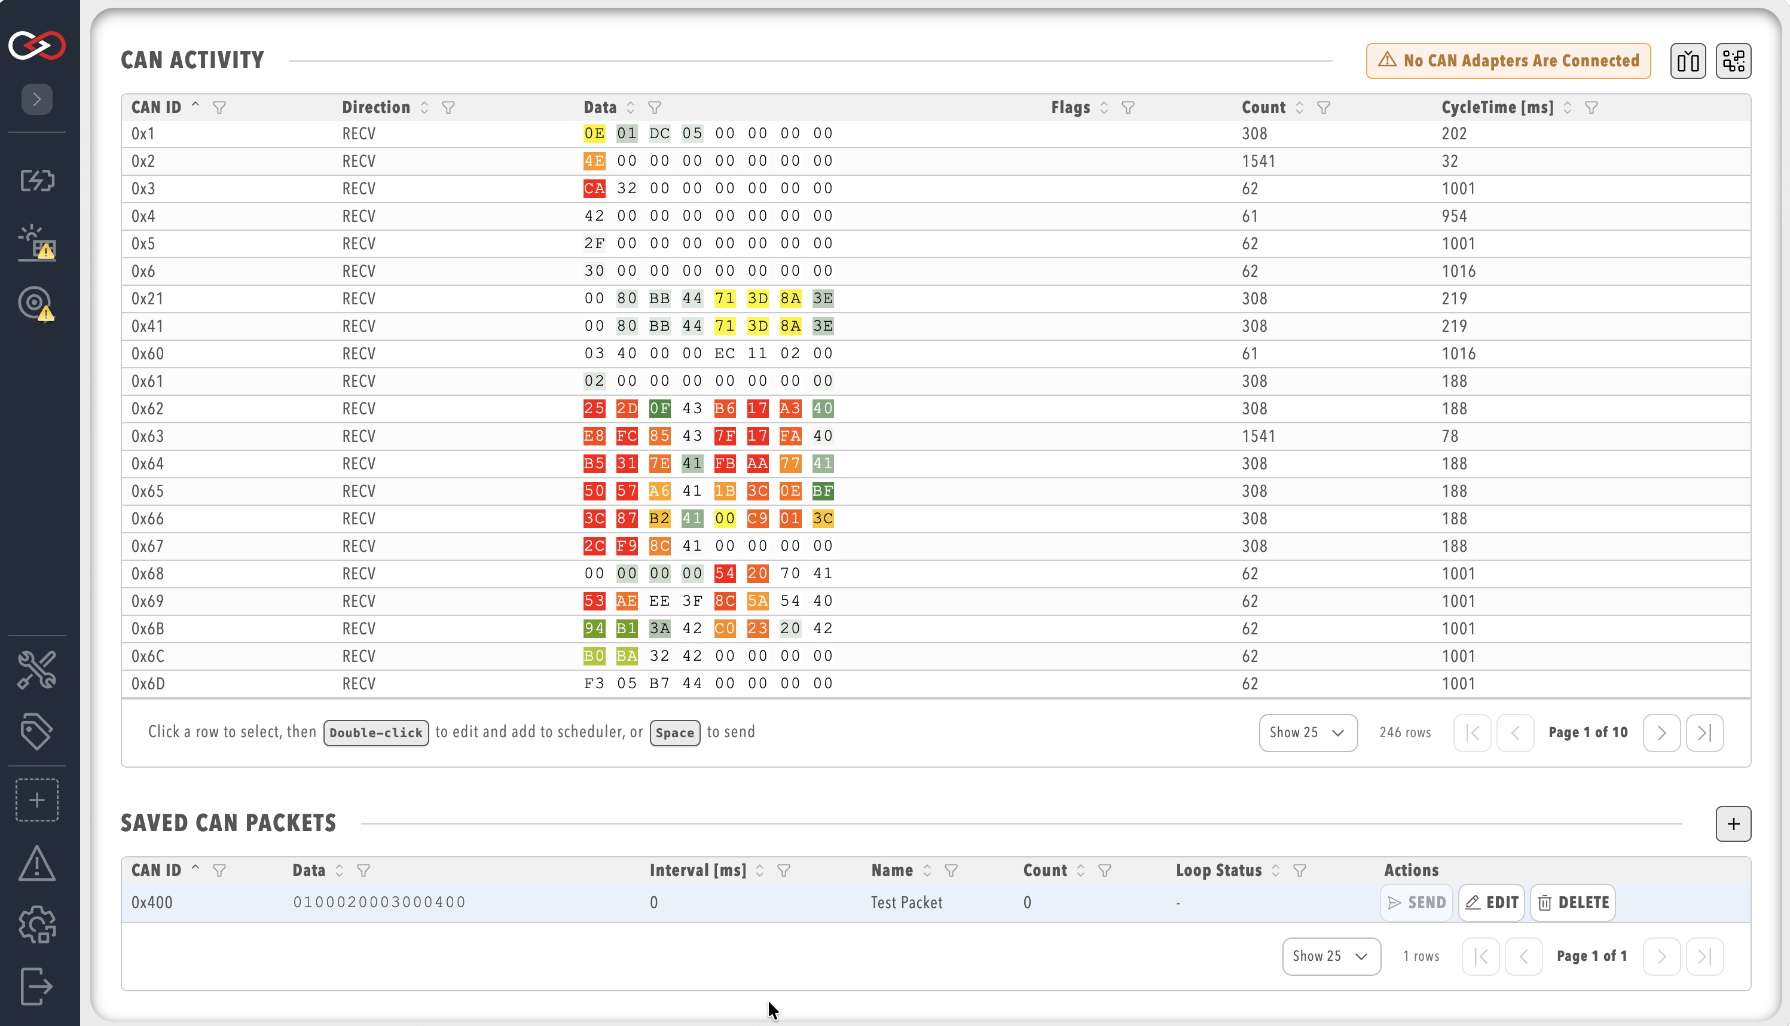The height and width of the screenshot is (1026, 1790).
Task: Send the Test Packet
Action: coord(1416,903)
